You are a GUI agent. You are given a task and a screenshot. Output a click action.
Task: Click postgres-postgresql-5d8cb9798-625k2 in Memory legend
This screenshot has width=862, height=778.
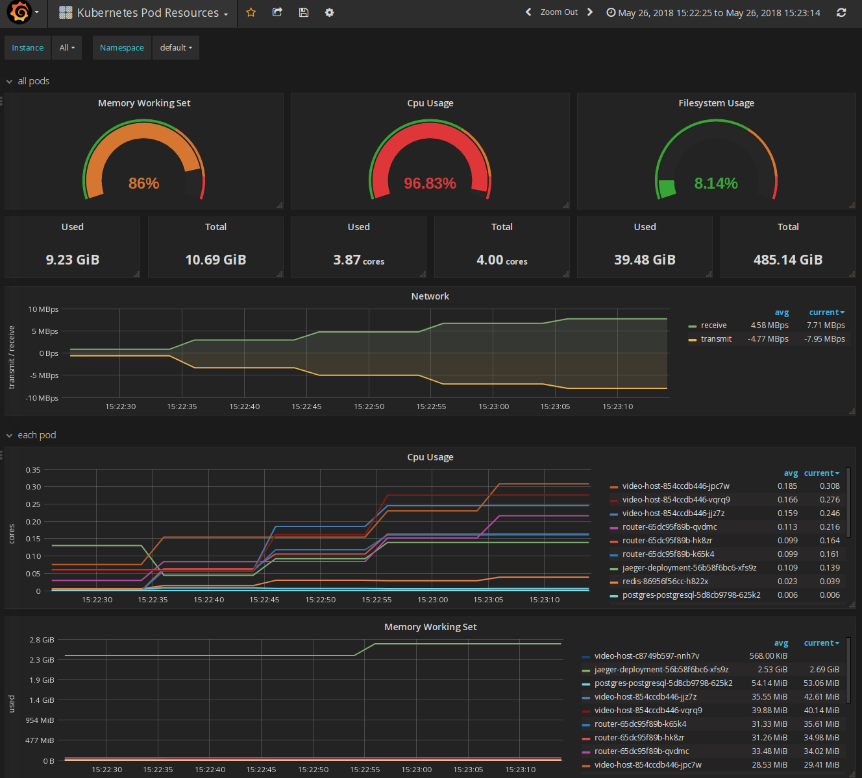point(663,683)
